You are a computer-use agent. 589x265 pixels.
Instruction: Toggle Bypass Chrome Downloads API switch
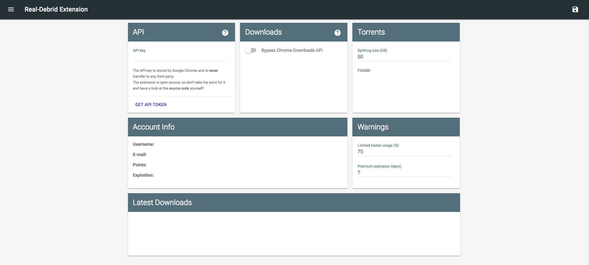pyautogui.click(x=251, y=50)
